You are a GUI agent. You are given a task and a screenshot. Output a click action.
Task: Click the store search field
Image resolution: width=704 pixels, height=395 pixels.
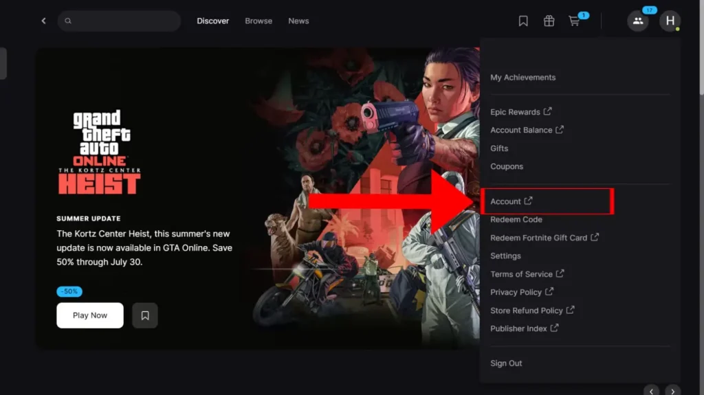(119, 21)
